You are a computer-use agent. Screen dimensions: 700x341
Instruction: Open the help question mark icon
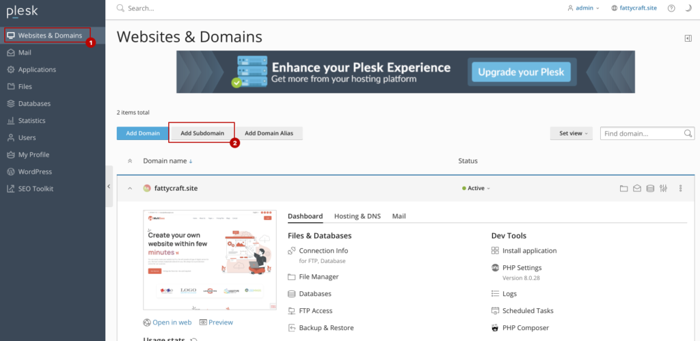click(671, 8)
